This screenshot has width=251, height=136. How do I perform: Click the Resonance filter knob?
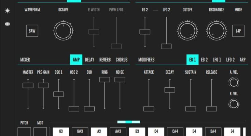coord(217,31)
